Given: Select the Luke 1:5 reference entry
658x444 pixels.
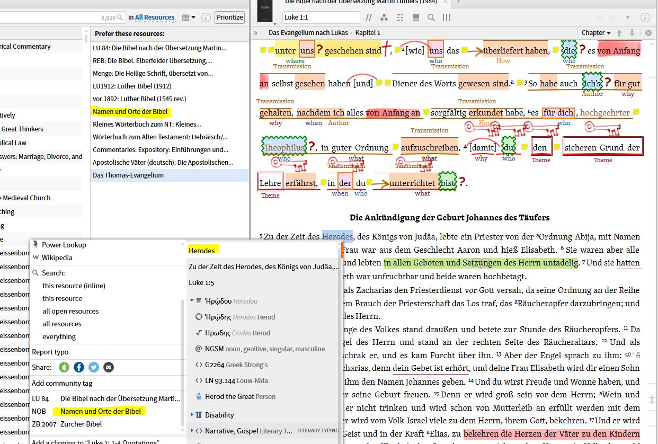Looking at the screenshot, I should click(x=201, y=282).
